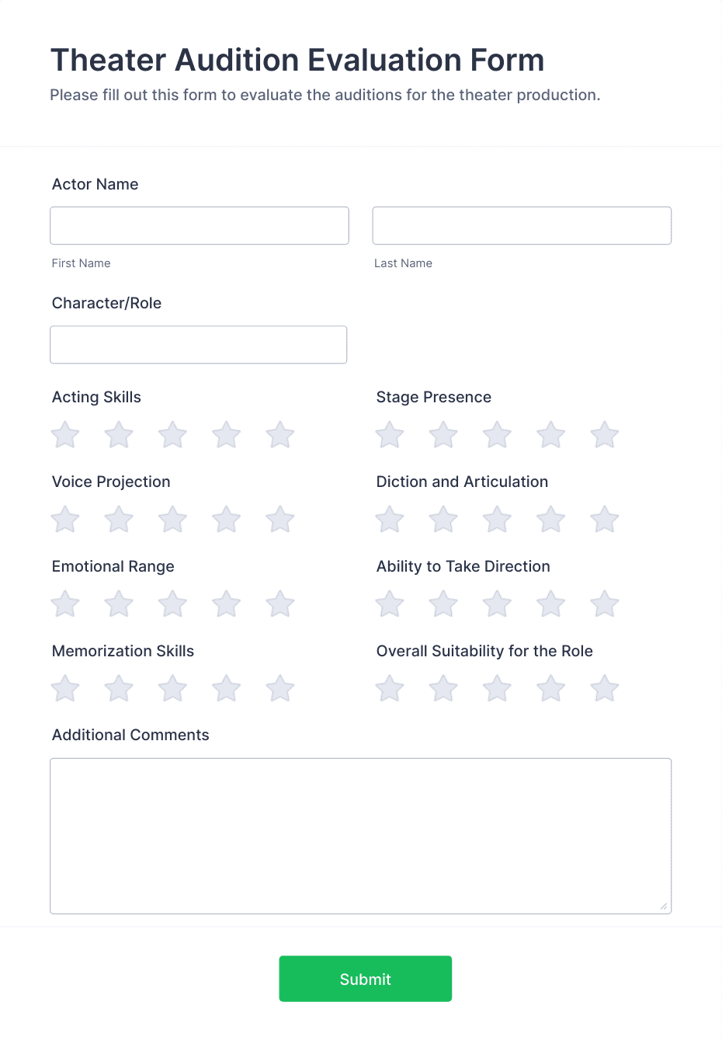Give Ability to Take Direction five stars

[x=604, y=603]
